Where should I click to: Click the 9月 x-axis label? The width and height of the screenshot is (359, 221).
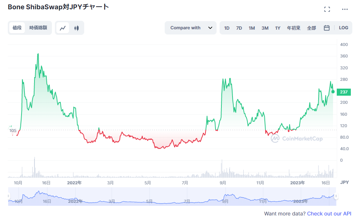point(223,183)
